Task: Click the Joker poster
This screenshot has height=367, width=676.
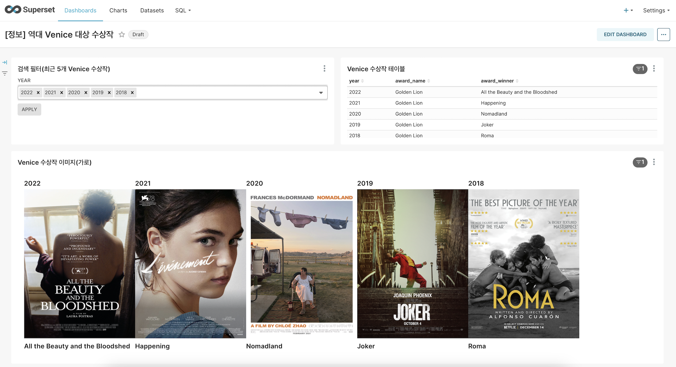Action: pos(413,264)
